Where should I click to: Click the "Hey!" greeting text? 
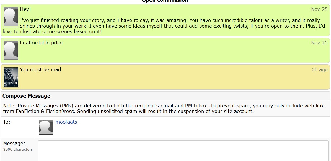point(25,9)
